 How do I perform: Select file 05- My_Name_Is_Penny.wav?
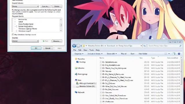click(x=113, y=74)
